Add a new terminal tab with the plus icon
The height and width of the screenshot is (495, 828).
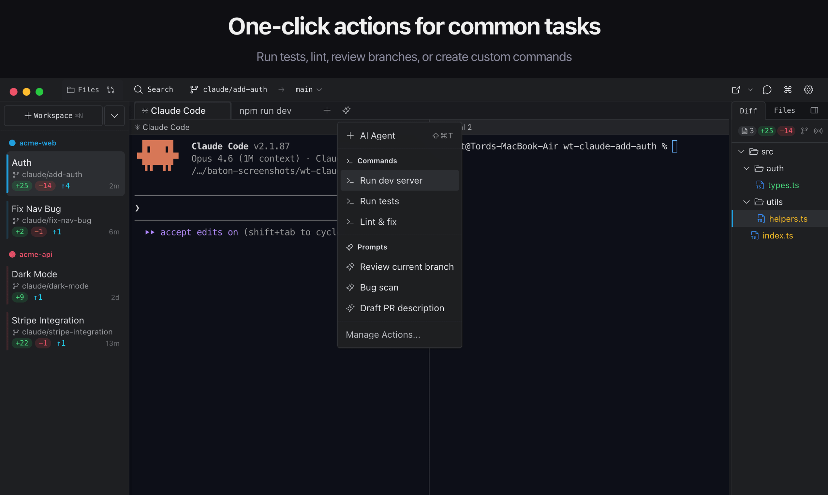click(x=327, y=110)
